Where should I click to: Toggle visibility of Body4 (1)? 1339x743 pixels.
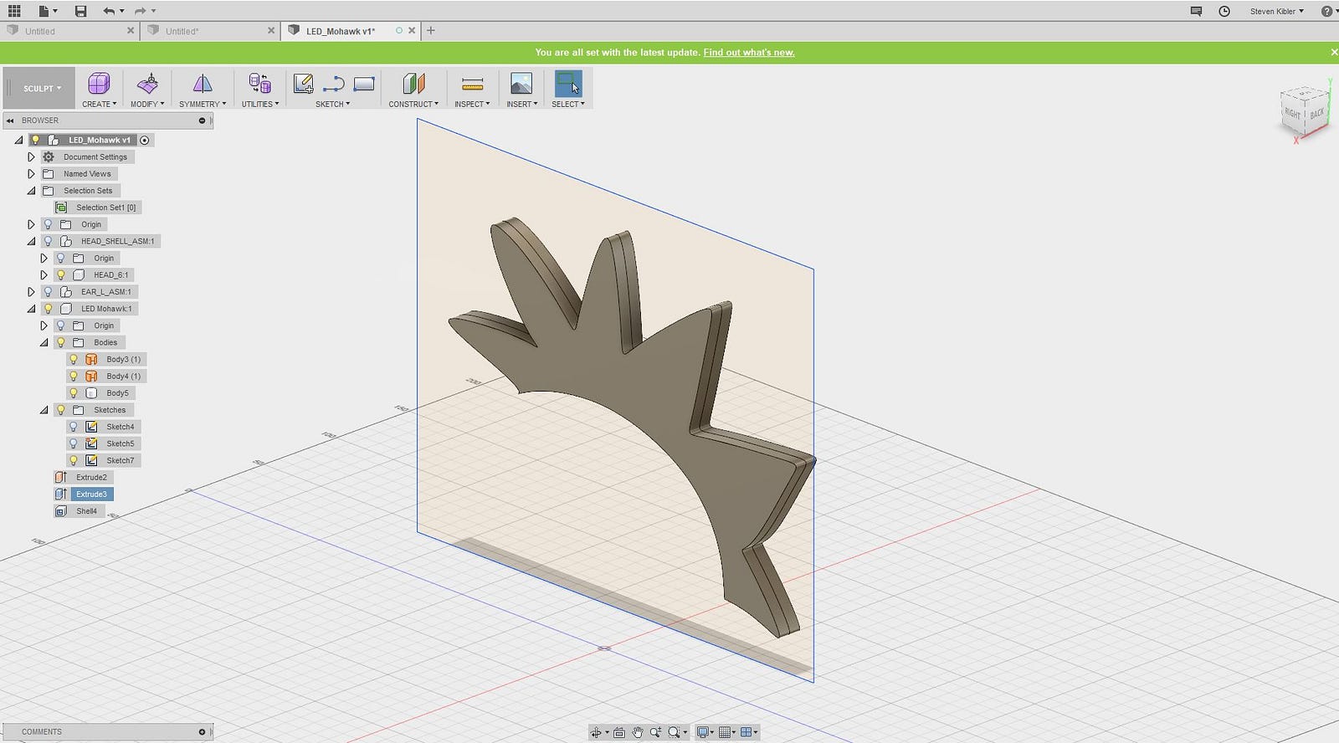click(74, 376)
